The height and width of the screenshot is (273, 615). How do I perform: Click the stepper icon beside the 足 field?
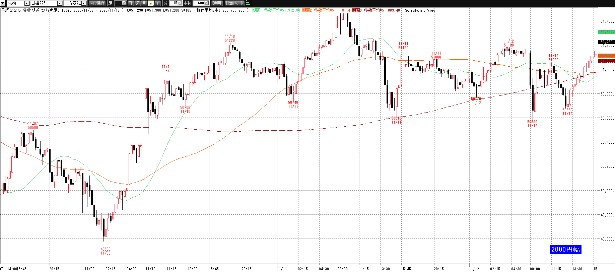point(124,3)
